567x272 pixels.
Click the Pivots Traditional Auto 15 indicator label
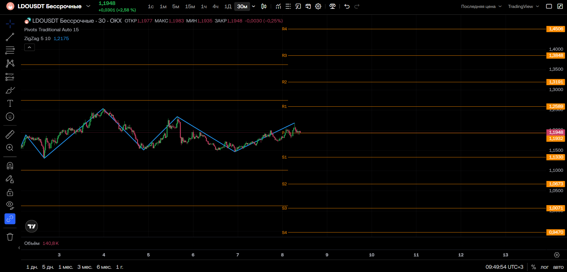pyautogui.click(x=51, y=30)
